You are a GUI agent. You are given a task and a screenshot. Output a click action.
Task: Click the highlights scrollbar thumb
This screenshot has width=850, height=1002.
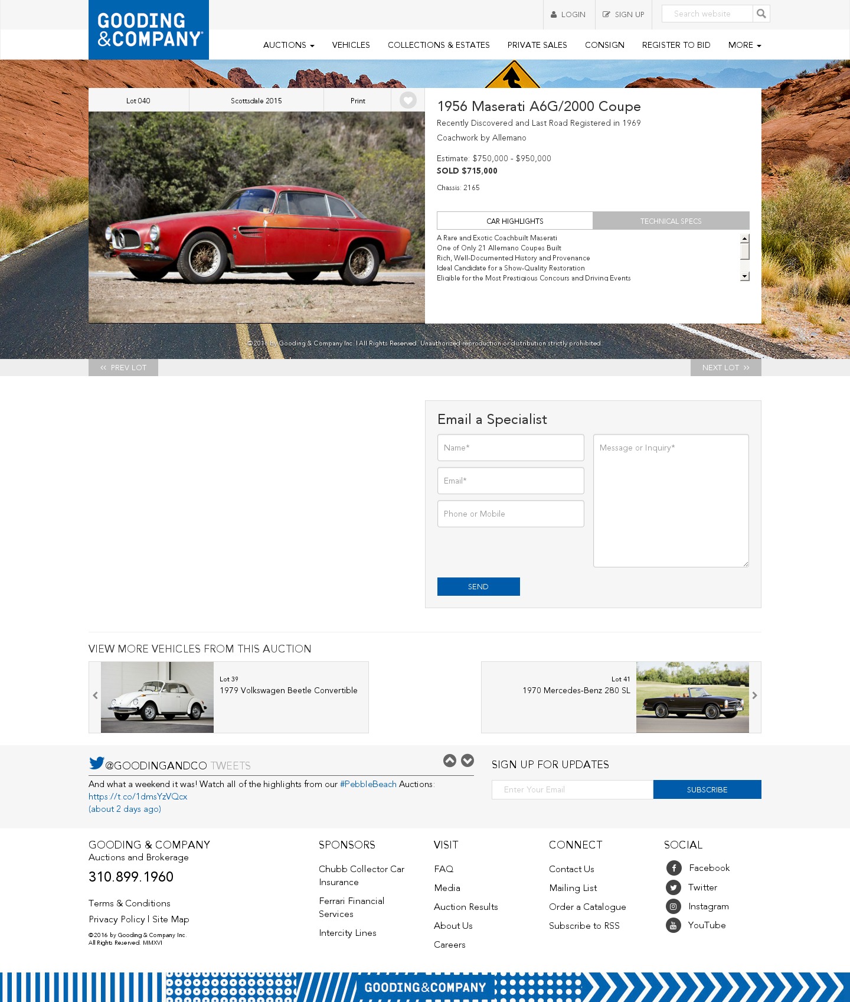click(x=745, y=251)
